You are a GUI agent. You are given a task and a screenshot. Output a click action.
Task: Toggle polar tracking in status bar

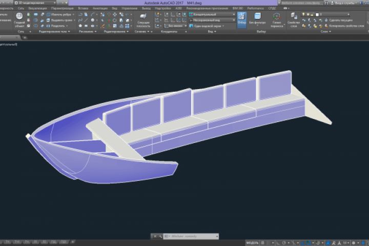coord(284,243)
